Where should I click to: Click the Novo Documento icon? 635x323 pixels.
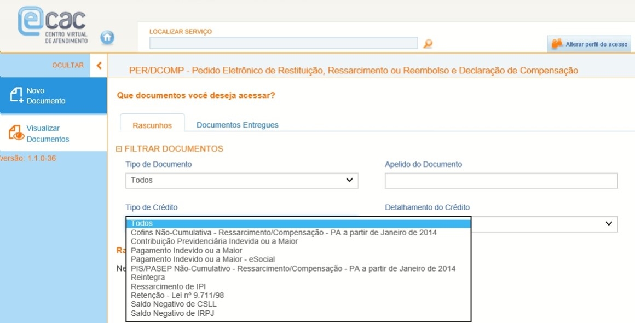(18, 95)
